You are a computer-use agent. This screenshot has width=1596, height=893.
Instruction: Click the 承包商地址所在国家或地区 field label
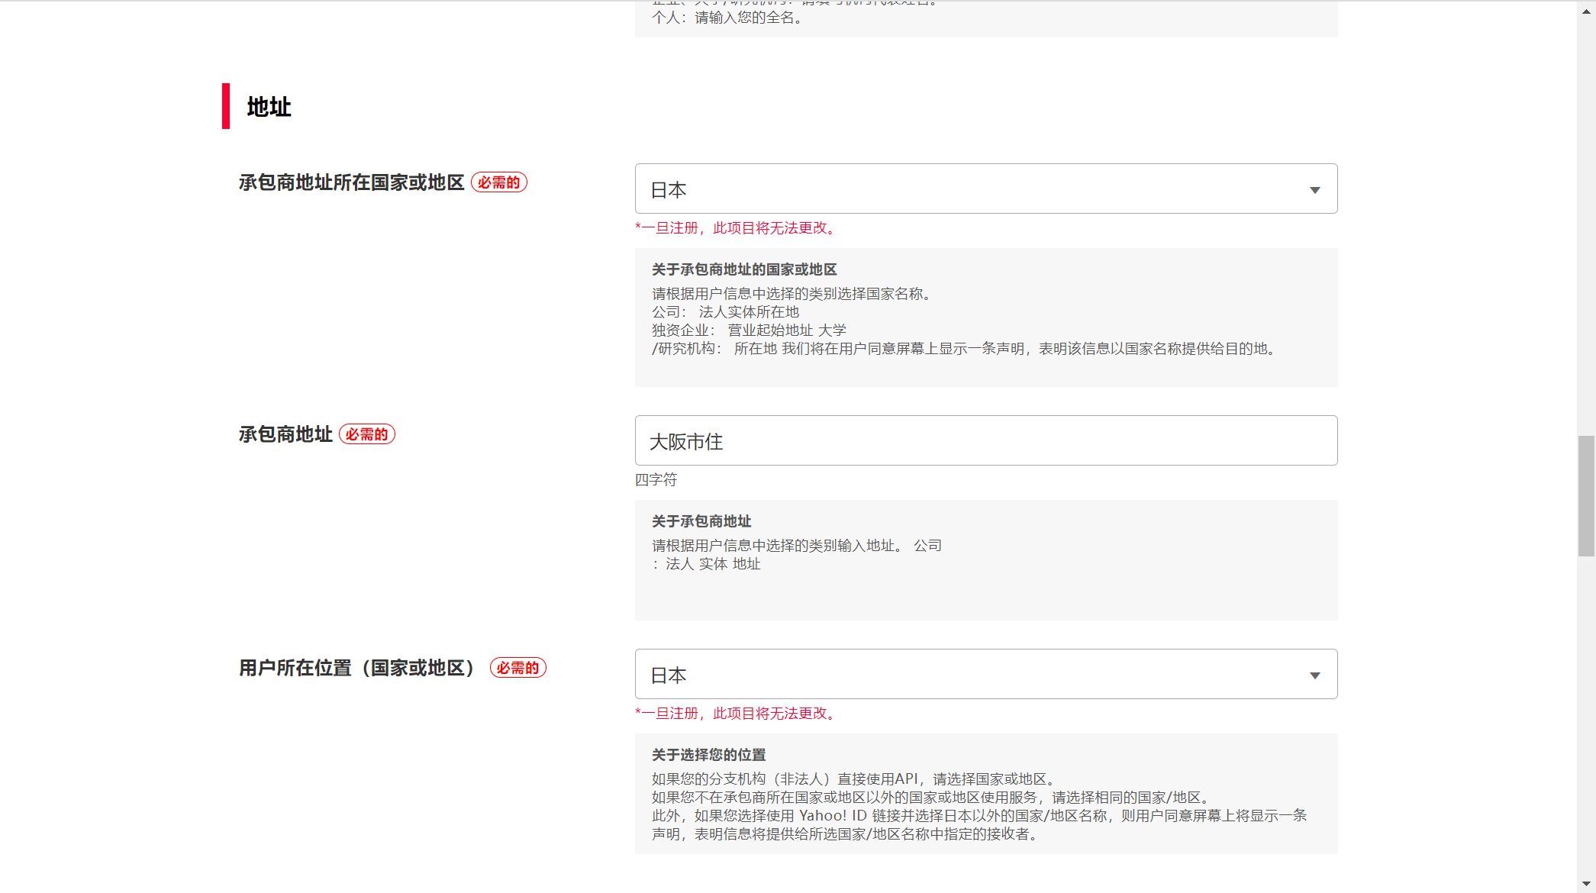[351, 182]
